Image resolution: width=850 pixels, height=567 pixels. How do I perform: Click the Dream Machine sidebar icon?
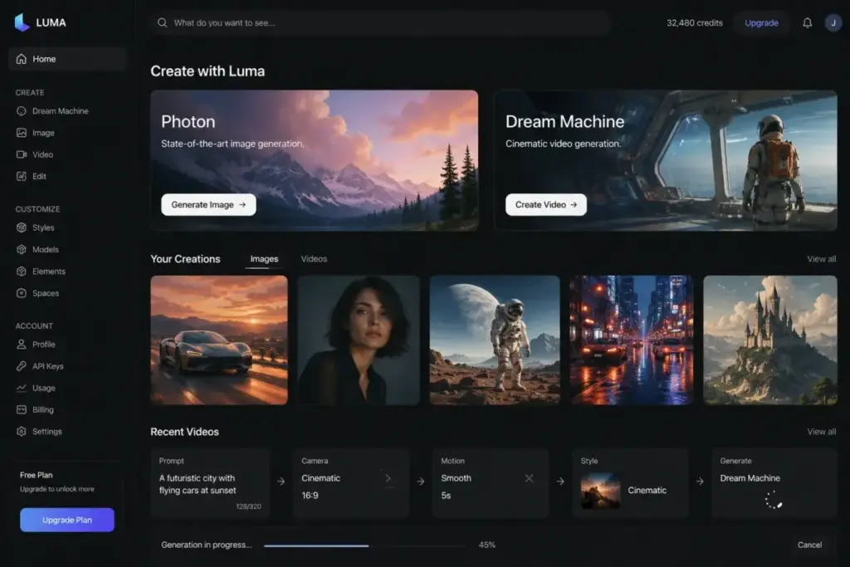[x=21, y=110]
